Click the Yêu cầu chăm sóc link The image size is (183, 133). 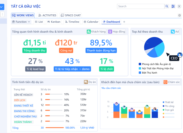coord(111,88)
